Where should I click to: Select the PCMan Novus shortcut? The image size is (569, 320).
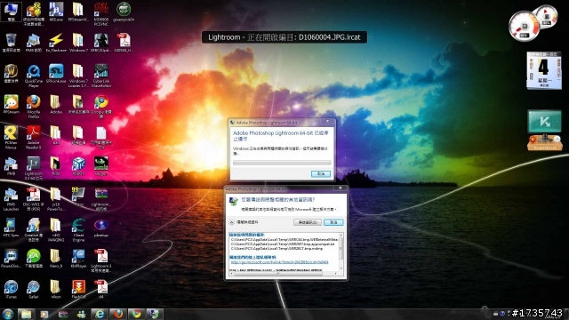coord(11,137)
